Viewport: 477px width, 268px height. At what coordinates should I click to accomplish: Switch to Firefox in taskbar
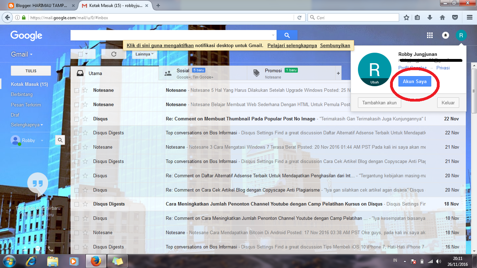(96, 261)
